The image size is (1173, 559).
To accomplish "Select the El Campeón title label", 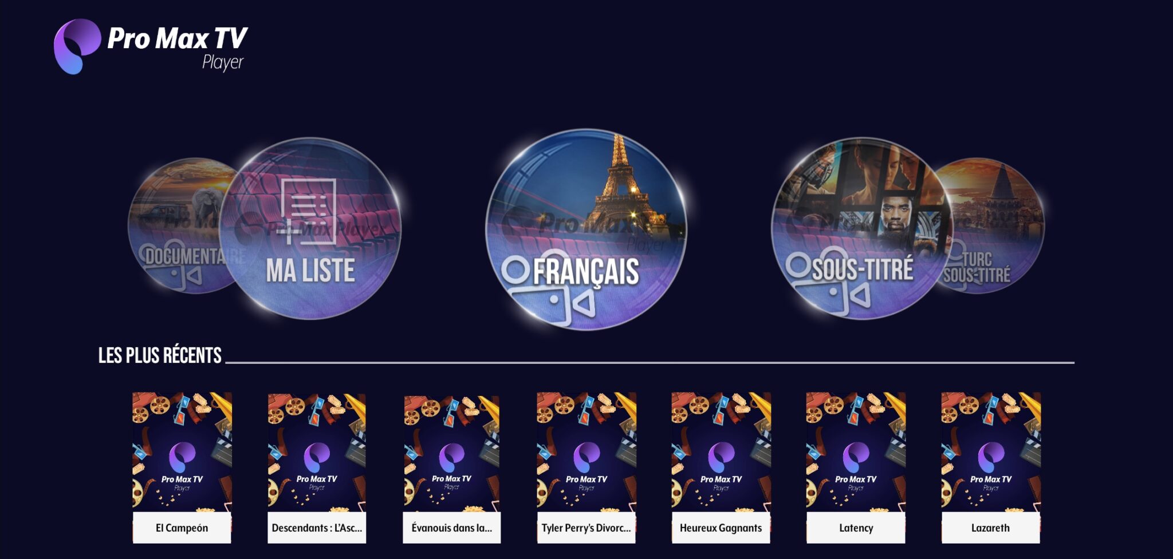I will point(182,528).
